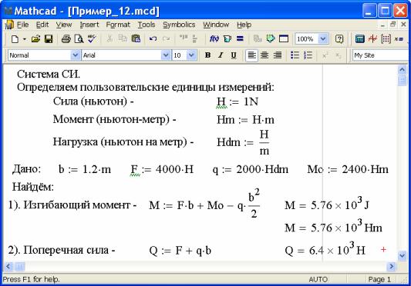Screen dimensions: 411x286
Task: Paste from clipboard icon
Action: coord(136,38)
